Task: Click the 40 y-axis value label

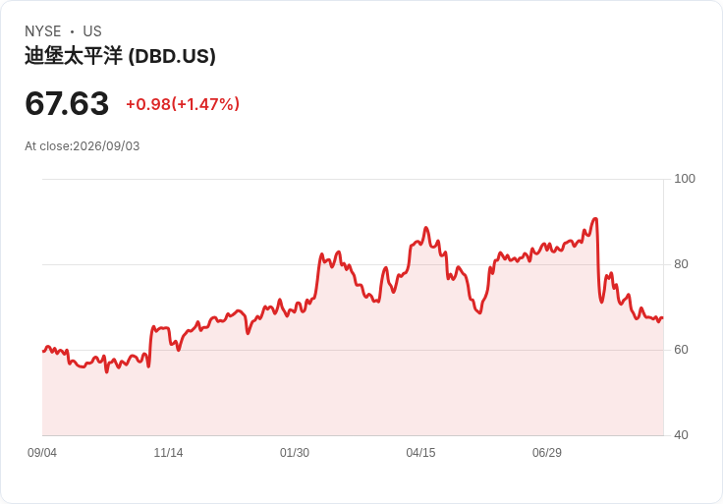Action: [x=681, y=435]
